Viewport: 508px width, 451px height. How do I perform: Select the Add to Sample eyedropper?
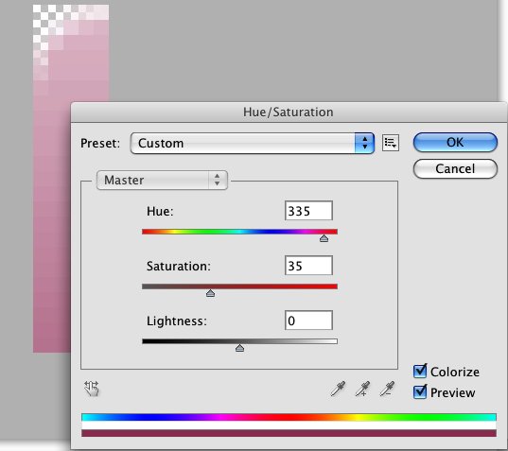pos(362,389)
